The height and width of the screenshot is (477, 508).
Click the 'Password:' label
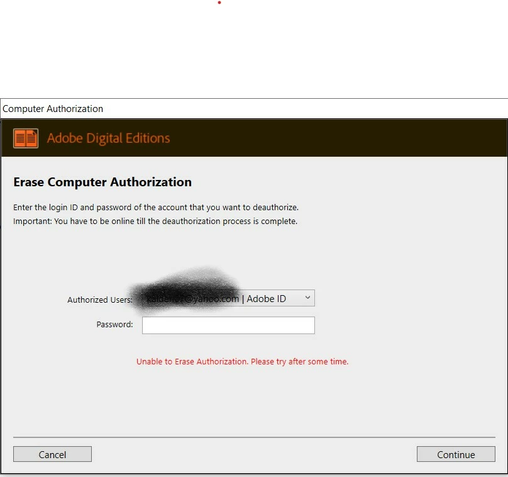(114, 324)
